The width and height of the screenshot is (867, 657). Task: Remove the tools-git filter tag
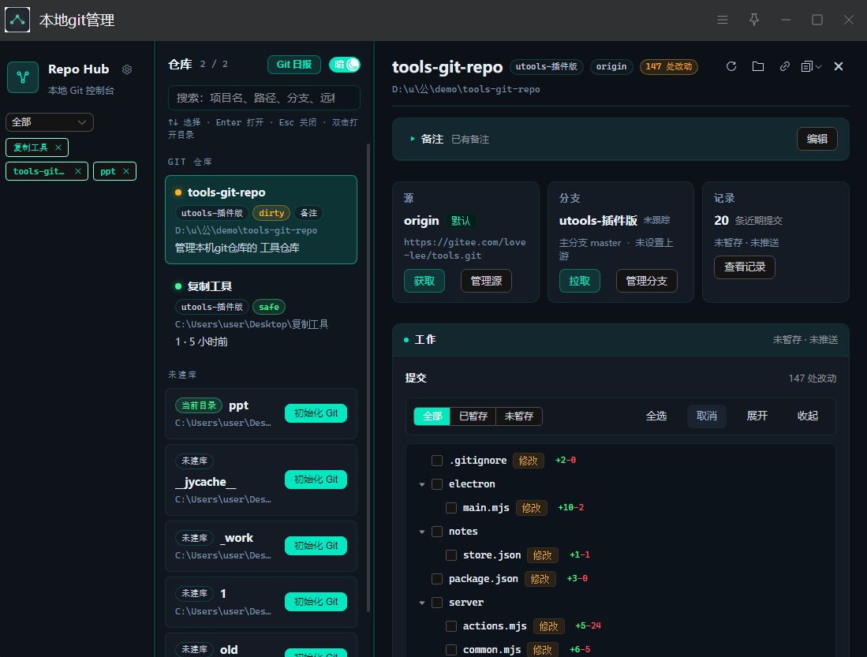coord(78,171)
